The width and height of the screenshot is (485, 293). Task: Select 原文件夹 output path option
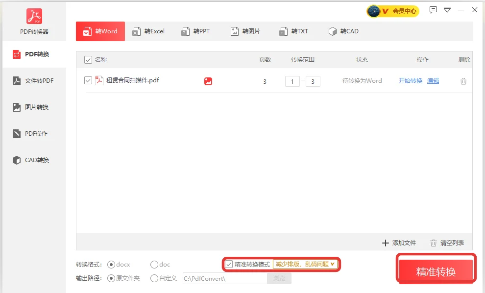111,278
